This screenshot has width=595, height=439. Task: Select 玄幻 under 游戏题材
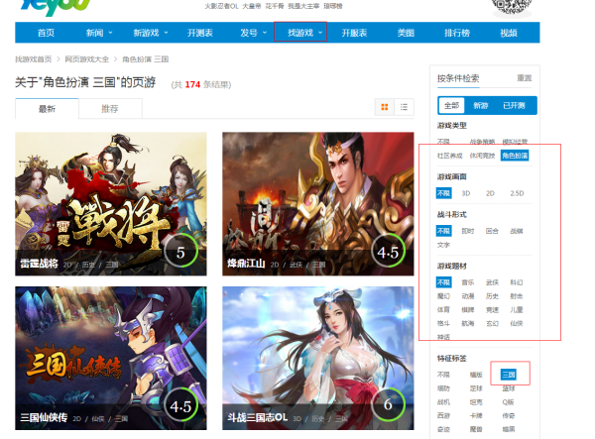coord(492,323)
